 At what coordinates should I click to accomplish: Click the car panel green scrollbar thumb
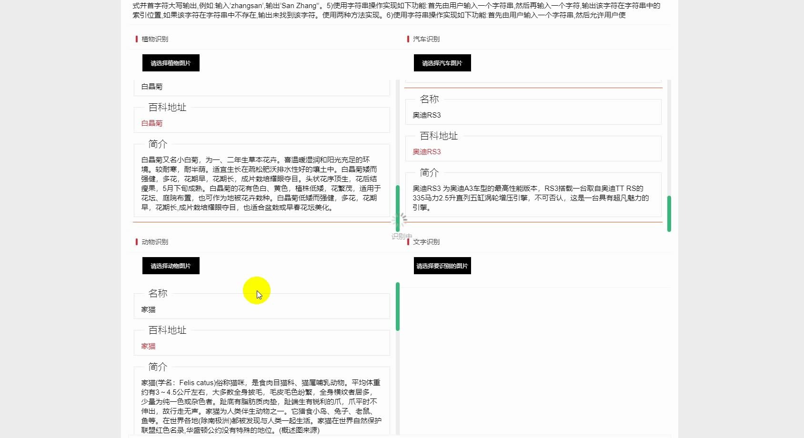669,214
